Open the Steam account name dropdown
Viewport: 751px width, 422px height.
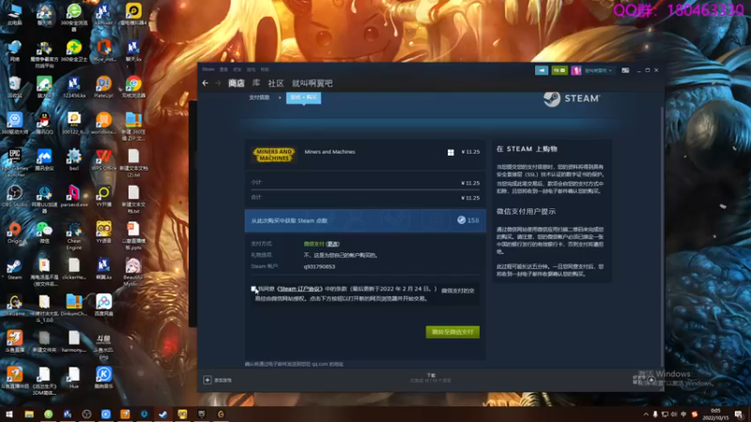[x=598, y=70]
